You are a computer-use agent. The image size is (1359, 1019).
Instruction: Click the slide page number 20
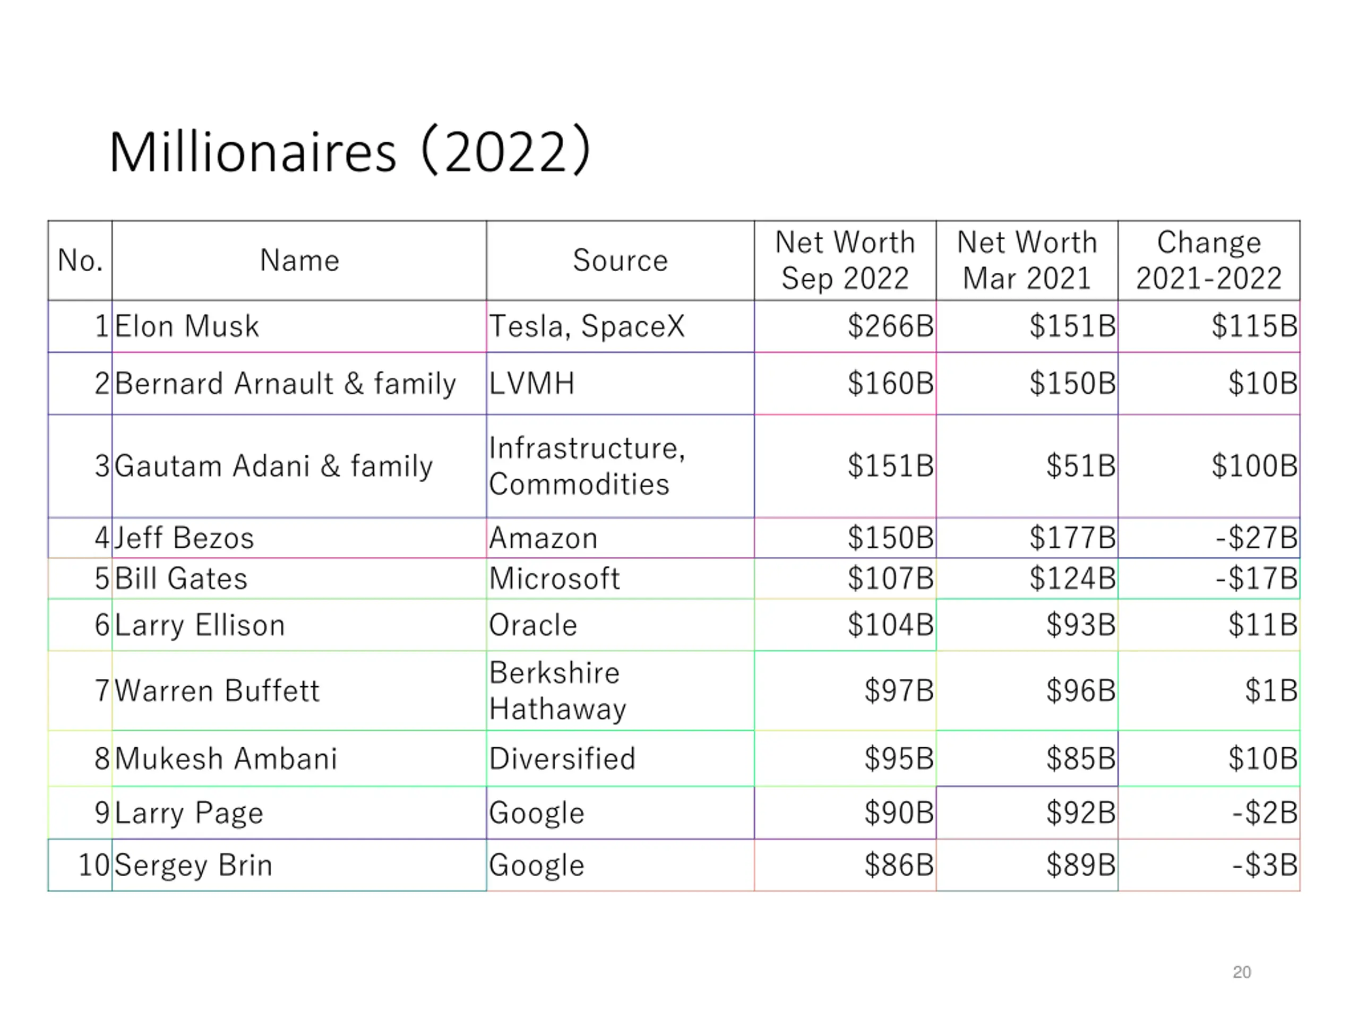[1242, 972]
